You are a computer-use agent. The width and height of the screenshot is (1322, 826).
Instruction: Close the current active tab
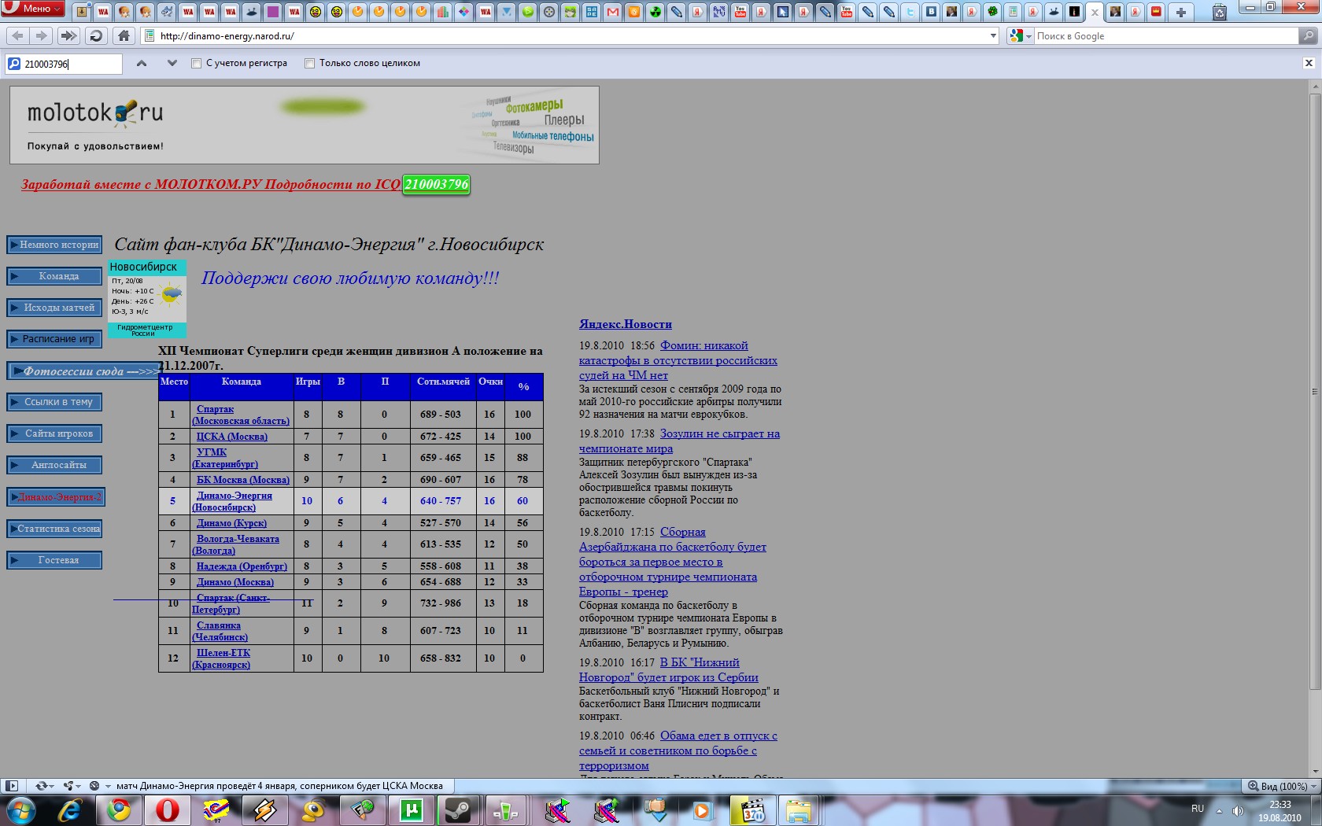click(1094, 12)
